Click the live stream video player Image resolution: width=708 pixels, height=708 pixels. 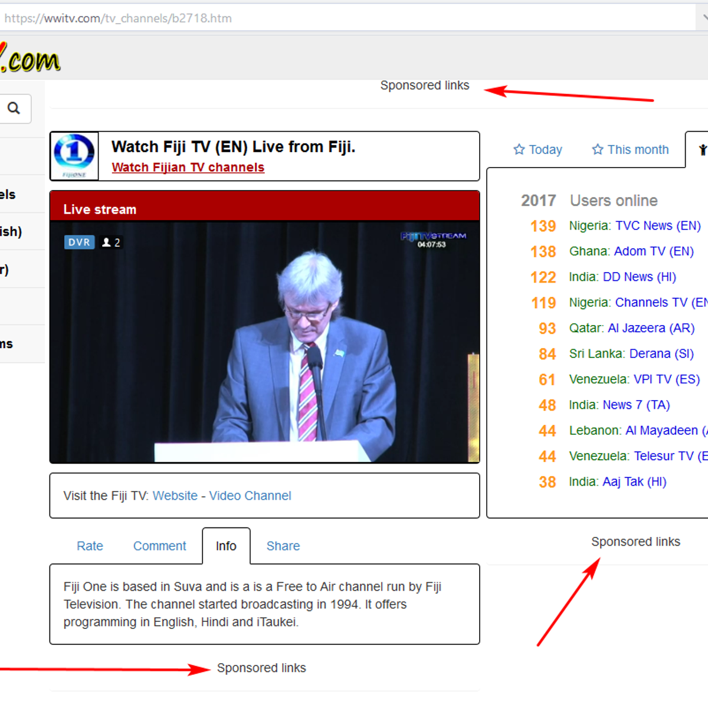[x=264, y=342]
